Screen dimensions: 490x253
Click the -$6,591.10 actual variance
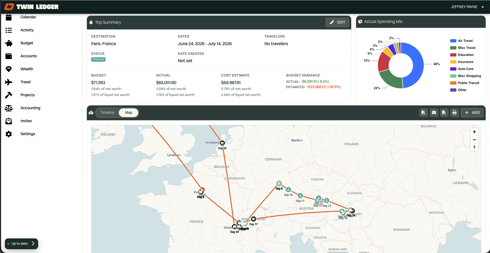pyautogui.click(x=315, y=81)
